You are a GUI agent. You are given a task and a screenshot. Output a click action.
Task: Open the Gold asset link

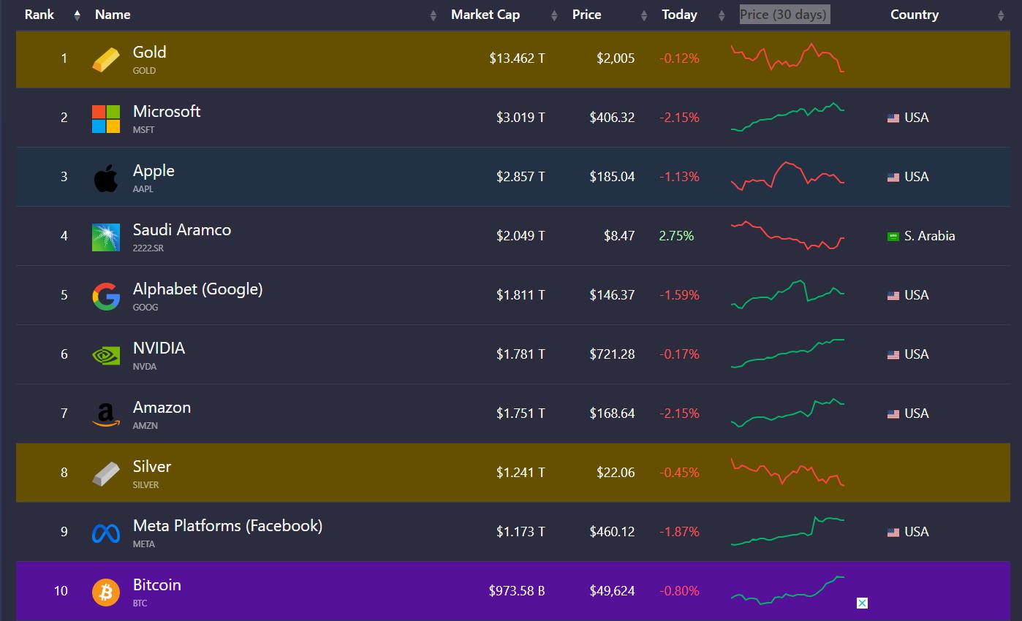point(149,53)
